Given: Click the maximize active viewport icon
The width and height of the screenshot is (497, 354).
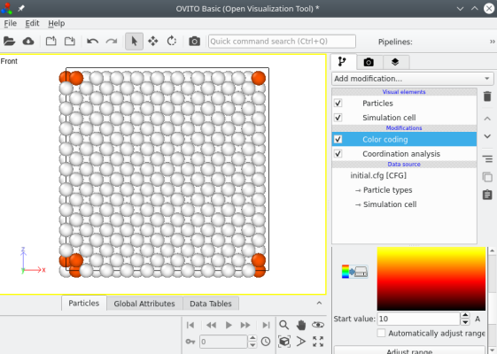Looking at the screenshot, I should pyautogui.click(x=318, y=342).
